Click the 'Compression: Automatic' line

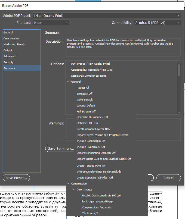97,208
